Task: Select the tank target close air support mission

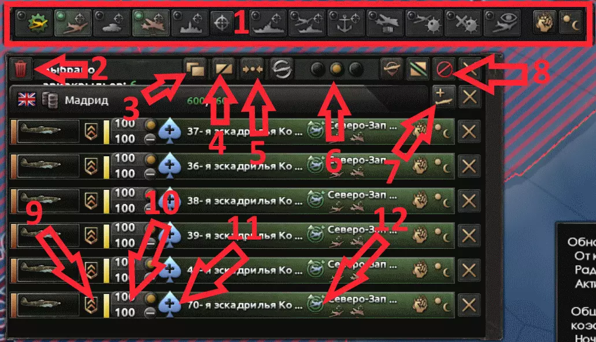Action: point(112,23)
